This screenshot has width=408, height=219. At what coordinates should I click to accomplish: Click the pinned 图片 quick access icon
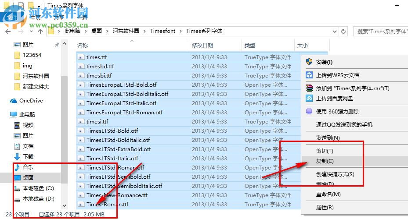17,45
